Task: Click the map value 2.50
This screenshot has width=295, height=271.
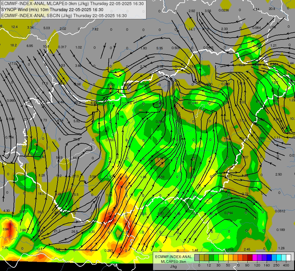Action: [279, 174]
